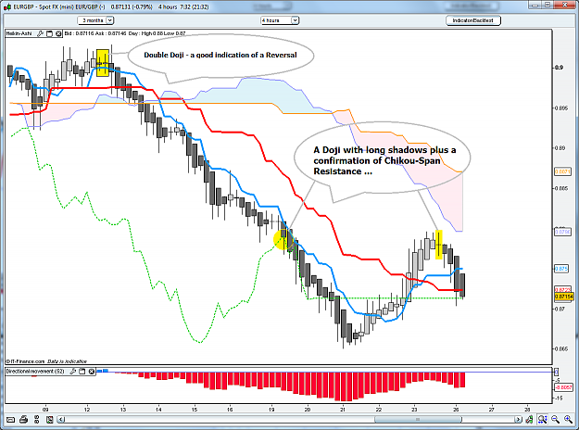579x430 pixels.
Task: Click the Directional movement (52) label
Action: [x=35, y=372]
